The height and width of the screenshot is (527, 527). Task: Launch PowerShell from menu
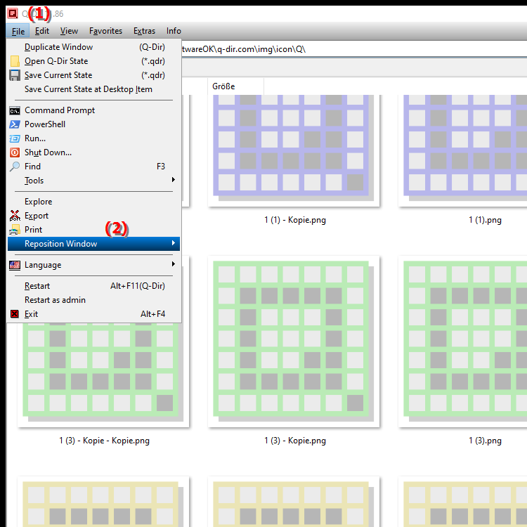coord(93,124)
